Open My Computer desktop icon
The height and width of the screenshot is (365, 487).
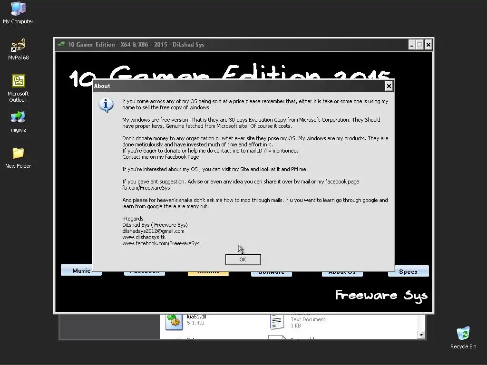click(x=18, y=13)
